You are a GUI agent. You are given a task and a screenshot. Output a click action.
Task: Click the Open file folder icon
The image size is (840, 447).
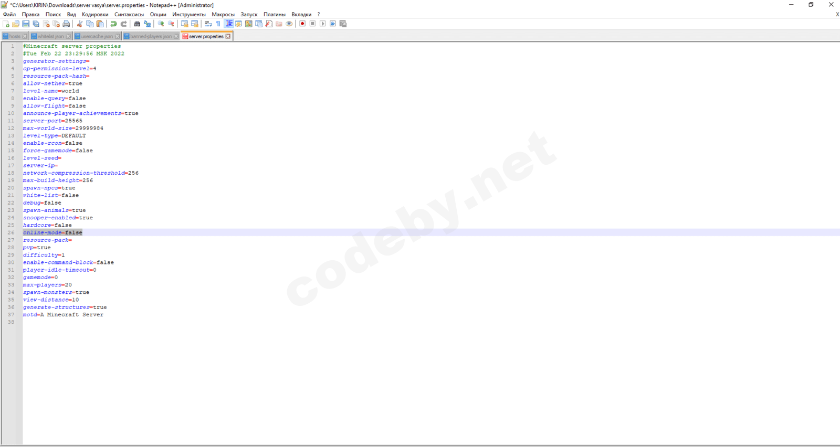(16, 24)
